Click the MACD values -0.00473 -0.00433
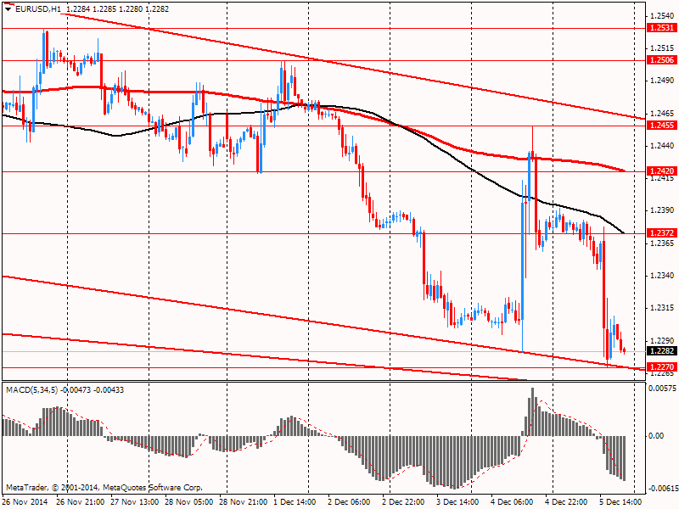 click(x=93, y=390)
